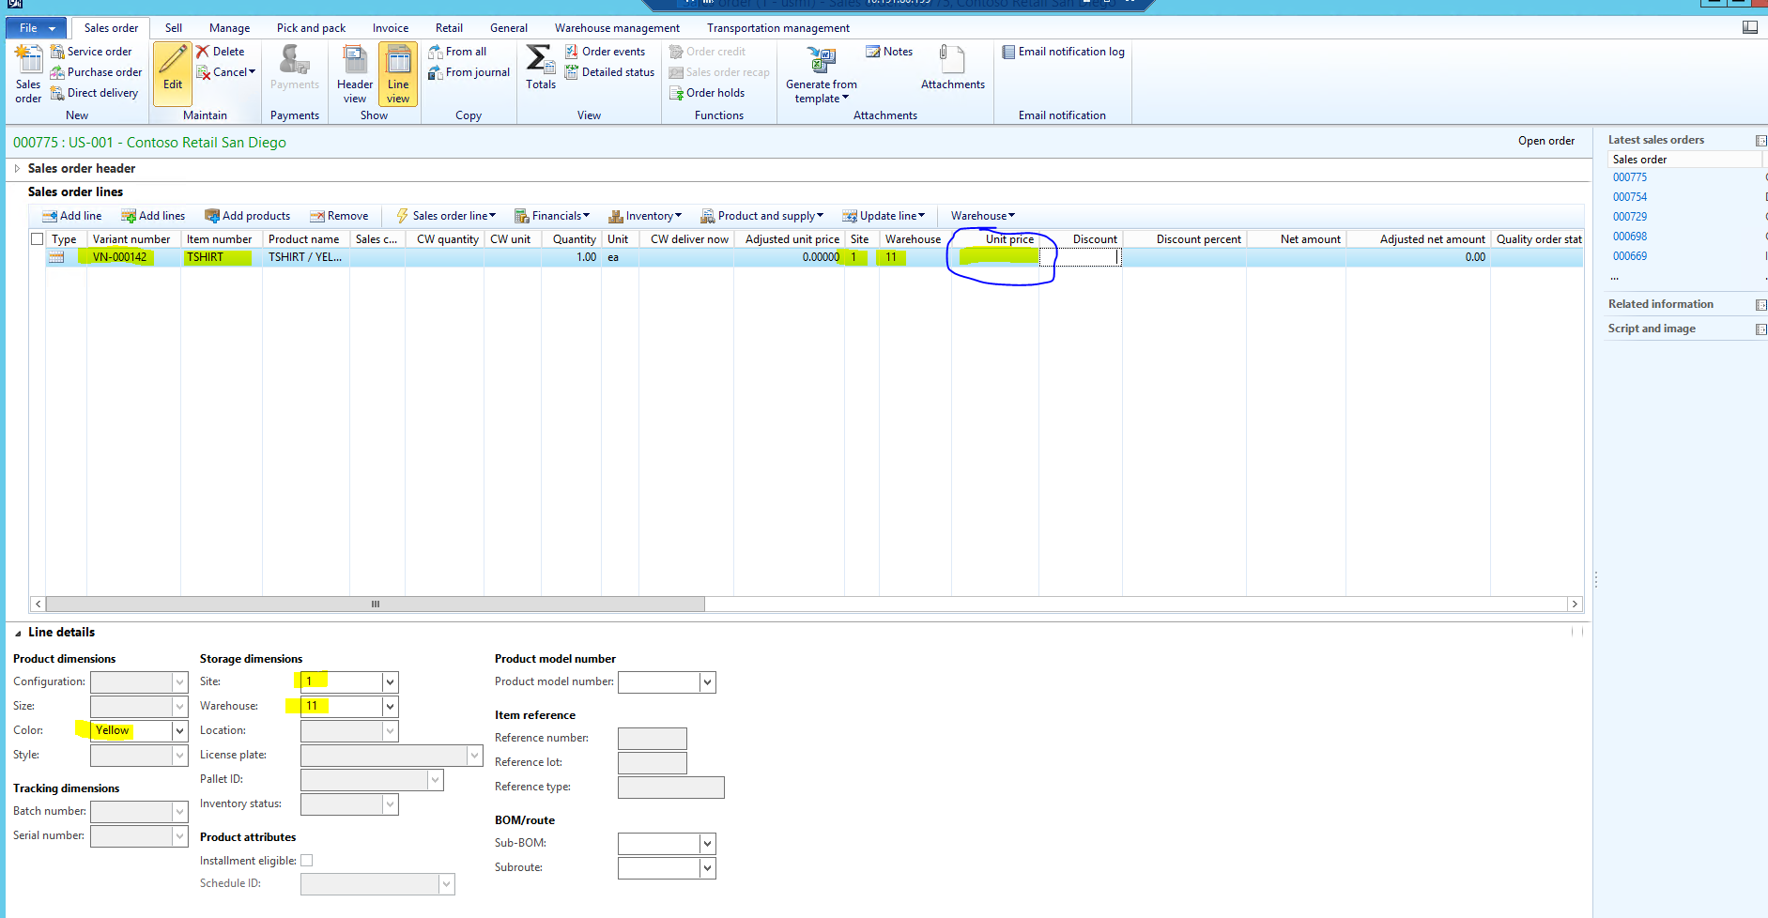Image resolution: width=1768 pixels, height=918 pixels.
Task: Open Attachments paperclip icon
Action: pyautogui.click(x=951, y=61)
